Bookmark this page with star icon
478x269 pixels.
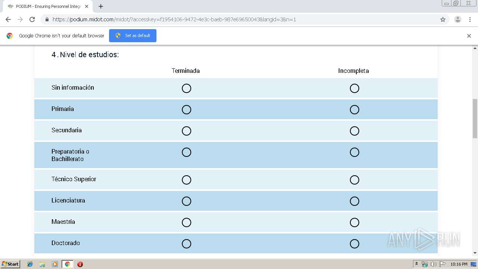pos(443,19)
